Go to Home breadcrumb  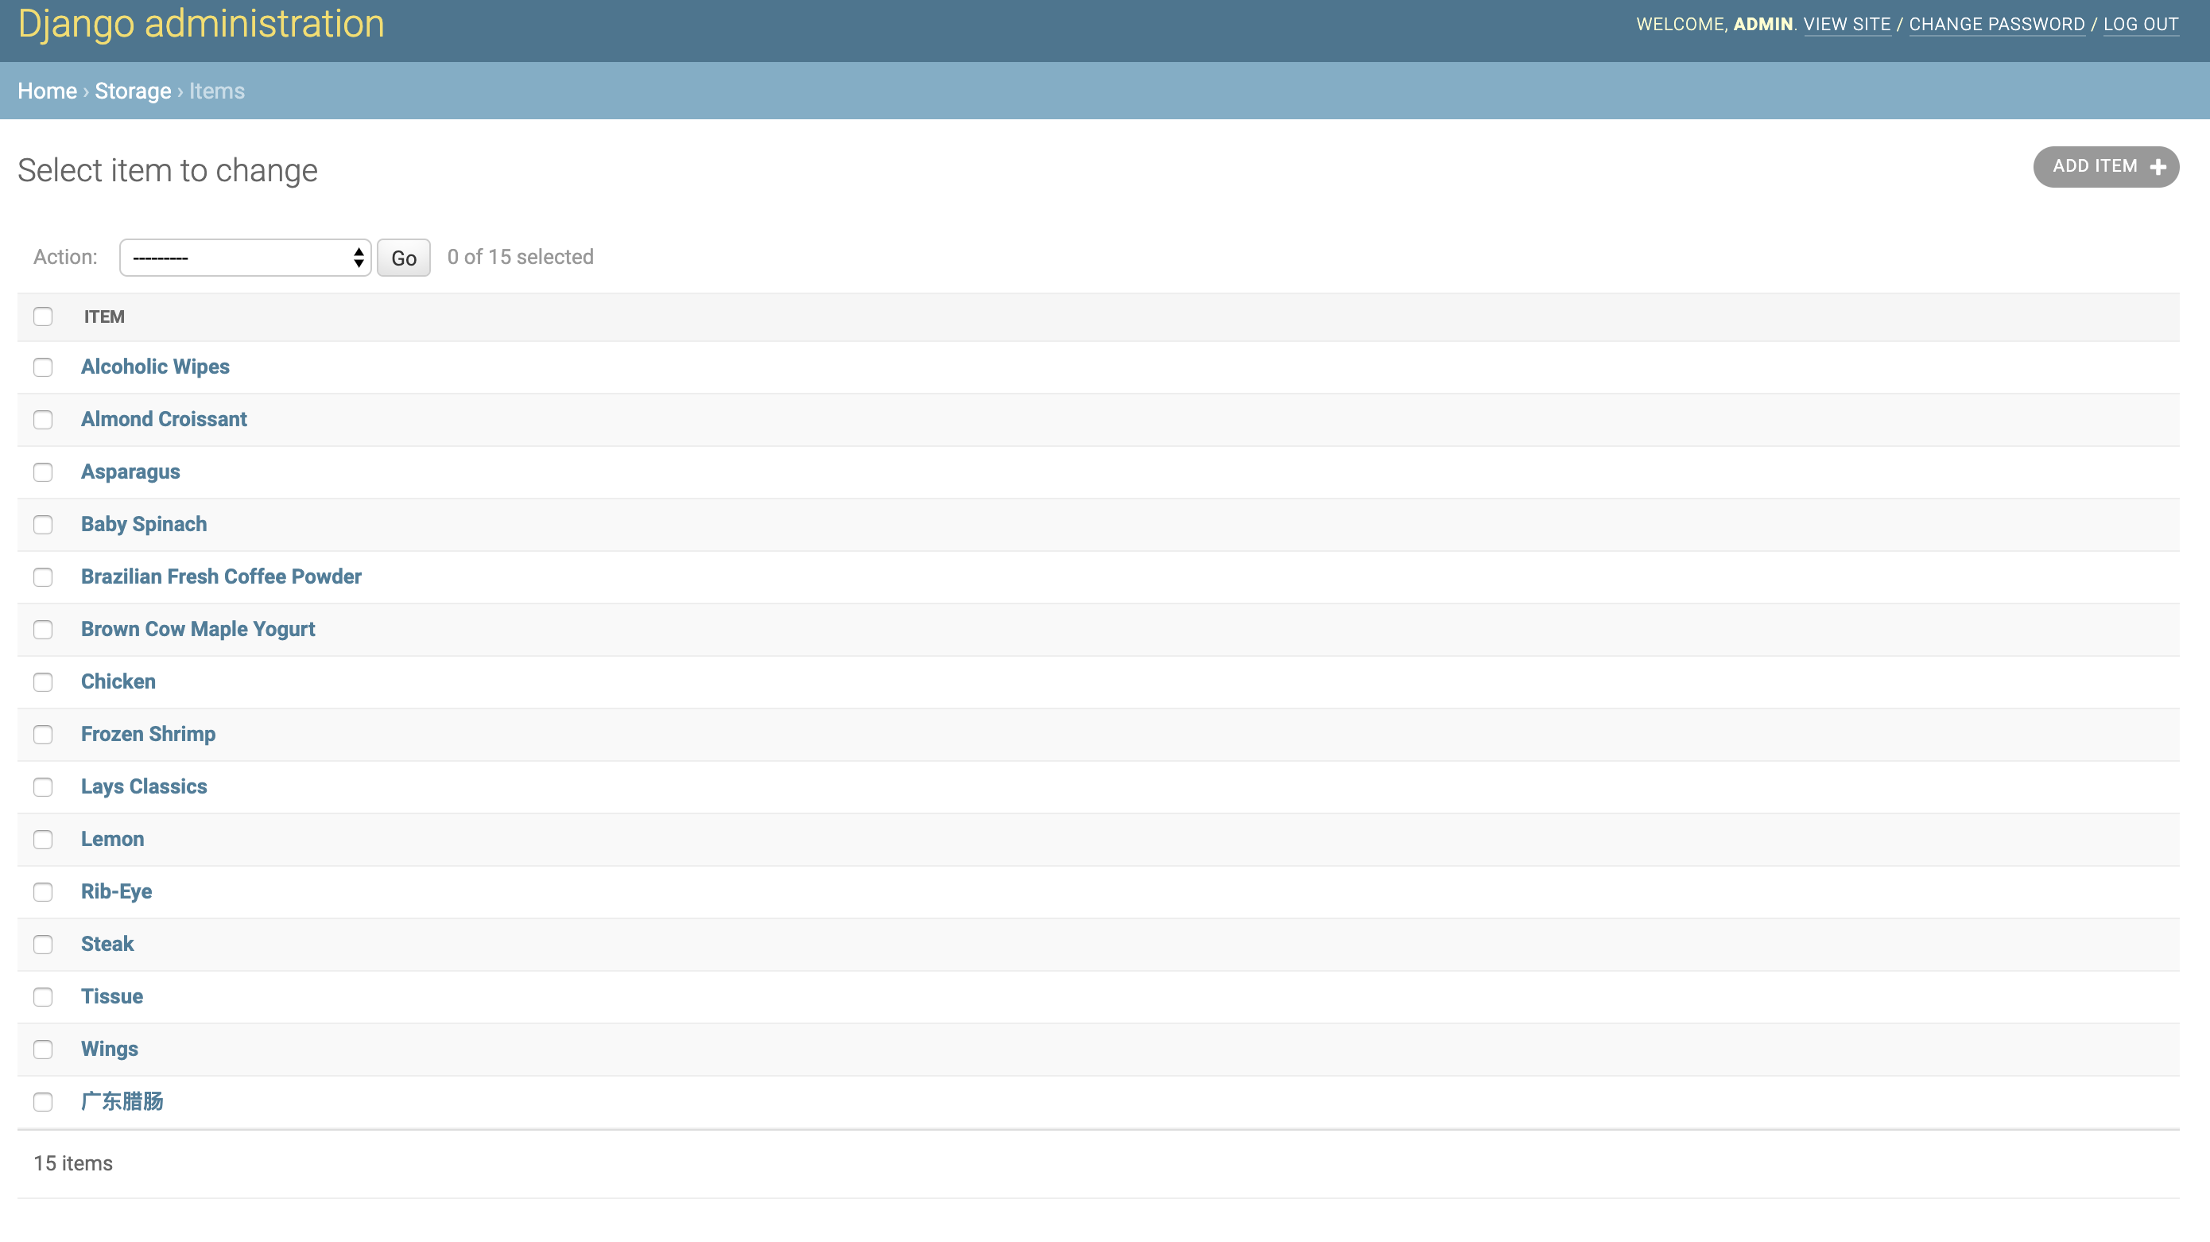point(47,91)
